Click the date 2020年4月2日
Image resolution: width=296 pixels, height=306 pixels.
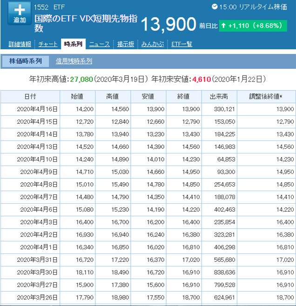[x=39, y=235]
